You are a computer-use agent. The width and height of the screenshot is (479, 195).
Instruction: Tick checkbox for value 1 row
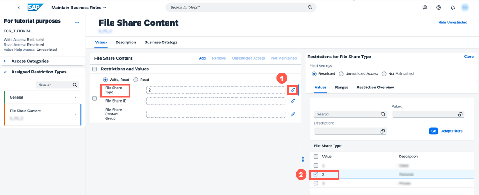316,165
